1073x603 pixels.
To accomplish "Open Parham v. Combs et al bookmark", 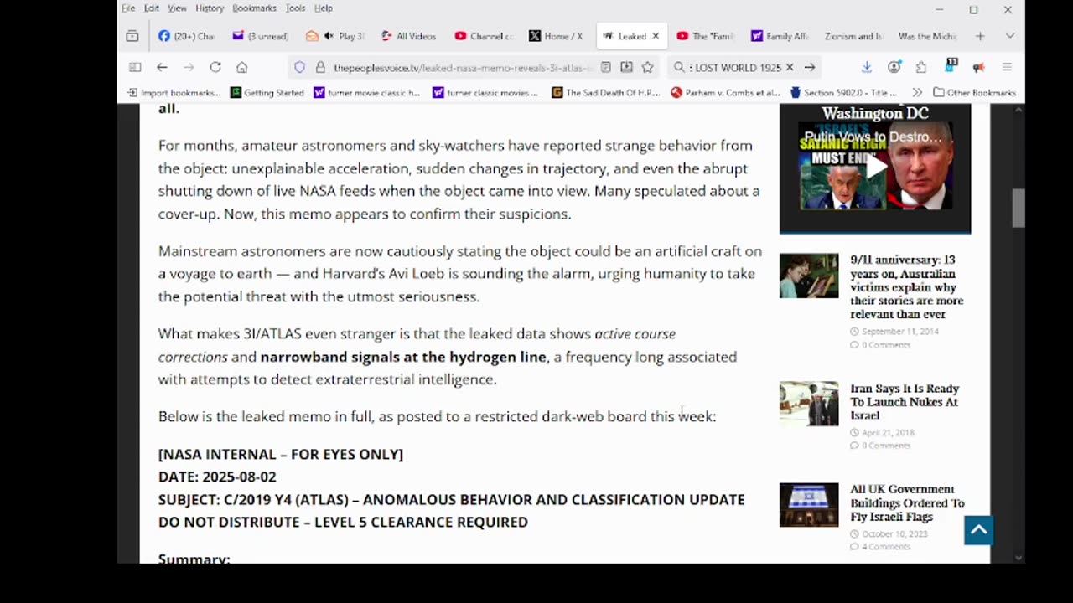I will pyautogui.click(x=725, y=93).
